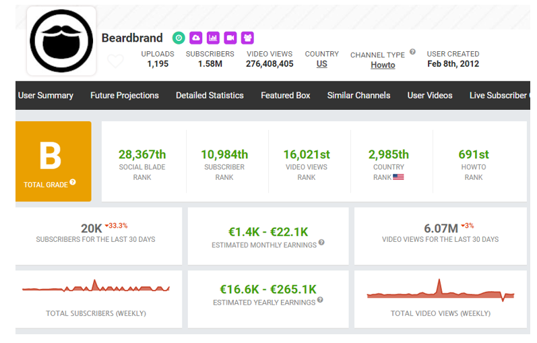
Task: Click the purple bar chart badge icon
Action: [x=213, y=38]
